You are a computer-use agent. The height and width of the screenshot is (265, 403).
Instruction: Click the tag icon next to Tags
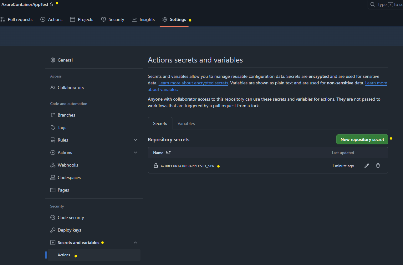click(53, 127)
